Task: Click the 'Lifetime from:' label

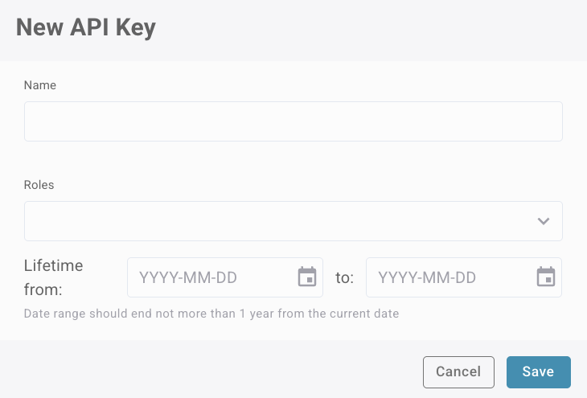Action: coord(54,277)
